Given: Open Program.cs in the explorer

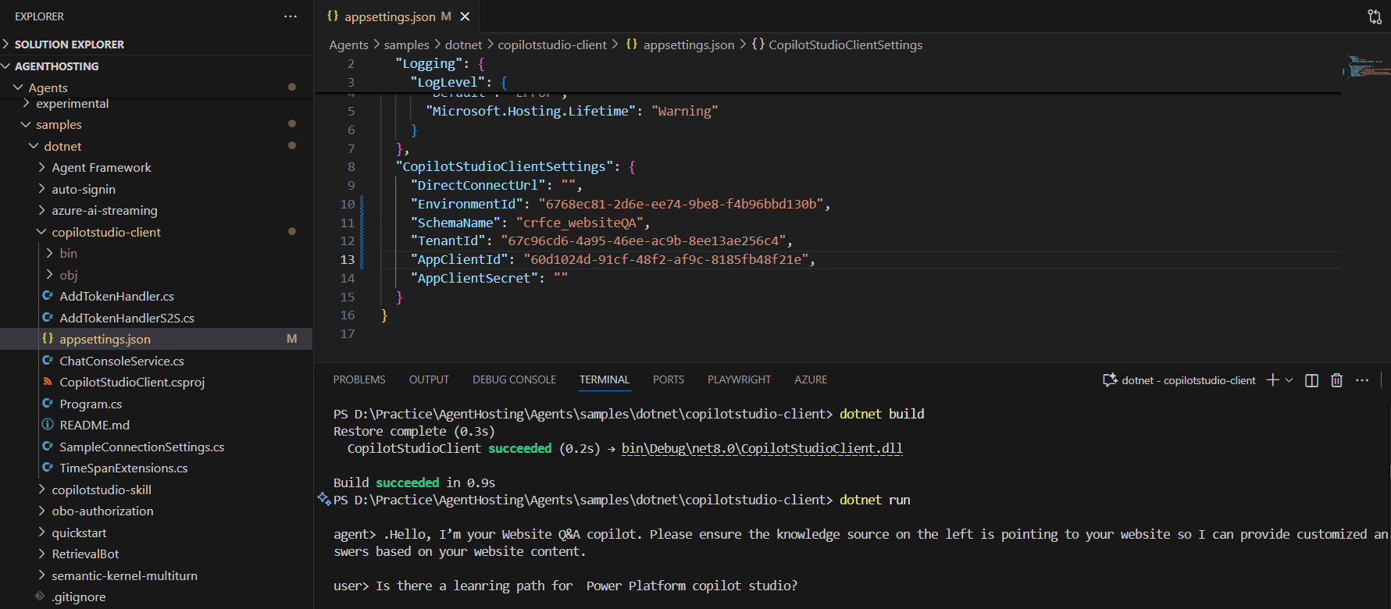Looking at the screenshot, I should pyautogui.click(x=91, y=404).
